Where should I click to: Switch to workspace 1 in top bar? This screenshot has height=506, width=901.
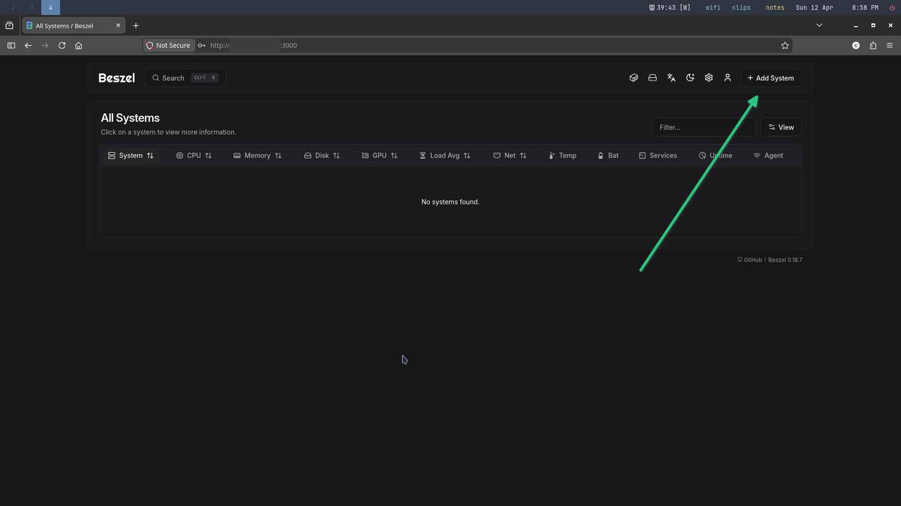pos(13,8)
